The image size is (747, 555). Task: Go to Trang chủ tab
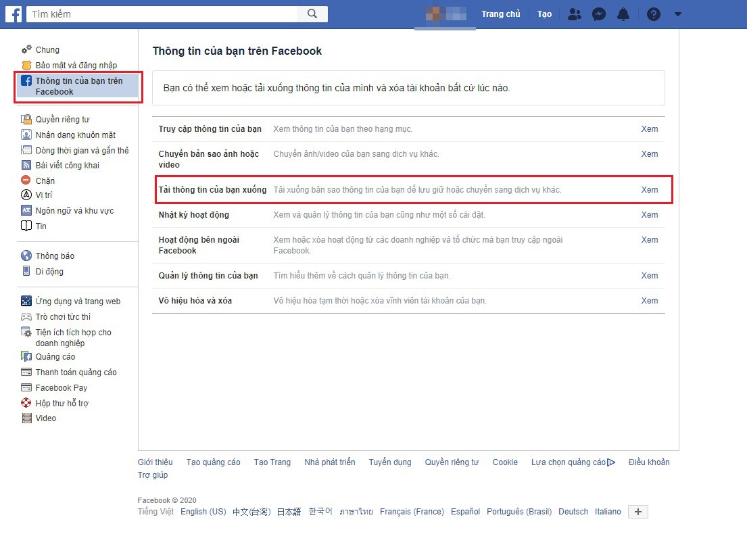(x=501, y=14)
